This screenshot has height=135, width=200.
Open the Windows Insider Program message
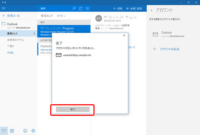pyautogui.click(x=64, y=31)
